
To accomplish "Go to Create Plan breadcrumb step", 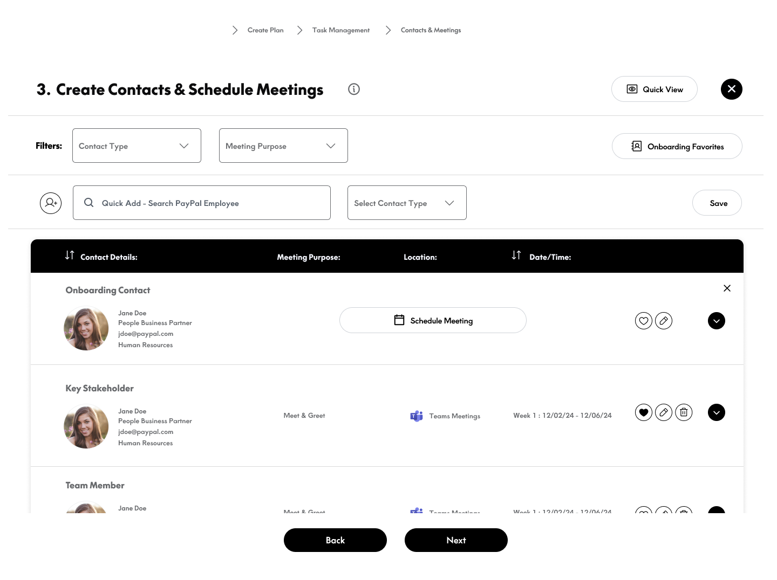I will pyautogui.click(x=265, y=30).
